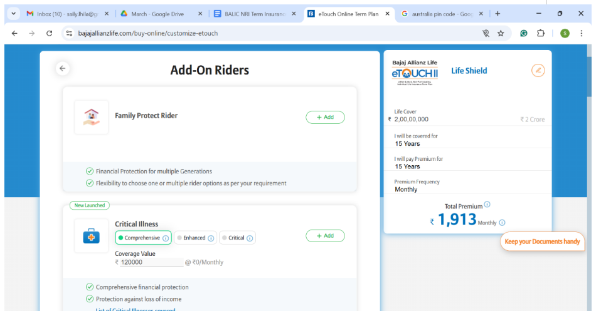Click the Life Shield plan name
This screenshot has width=601, height=311.
[x=469, y=71]
